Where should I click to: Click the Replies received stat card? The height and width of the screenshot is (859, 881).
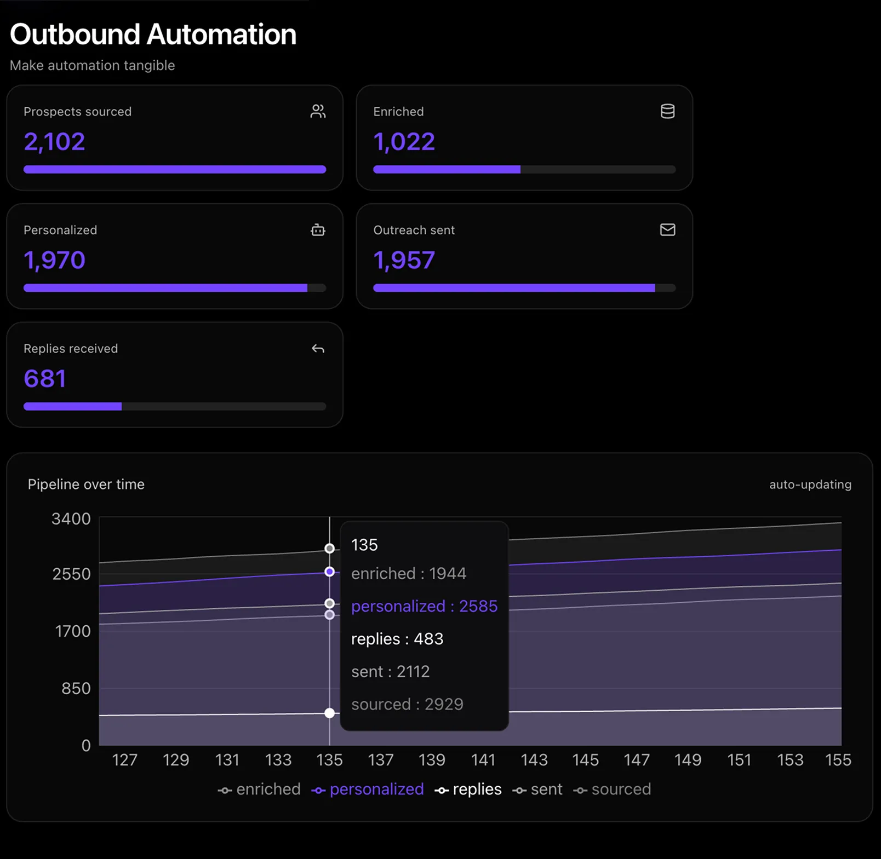pos(175,374)
